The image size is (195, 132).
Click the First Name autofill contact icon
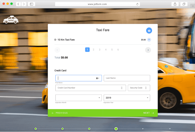97,78
